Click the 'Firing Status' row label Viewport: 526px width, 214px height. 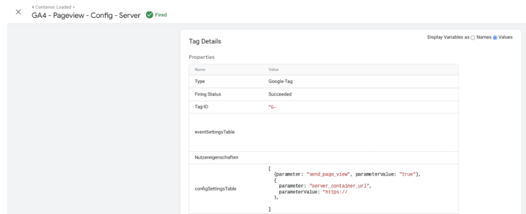pos(208,94)
